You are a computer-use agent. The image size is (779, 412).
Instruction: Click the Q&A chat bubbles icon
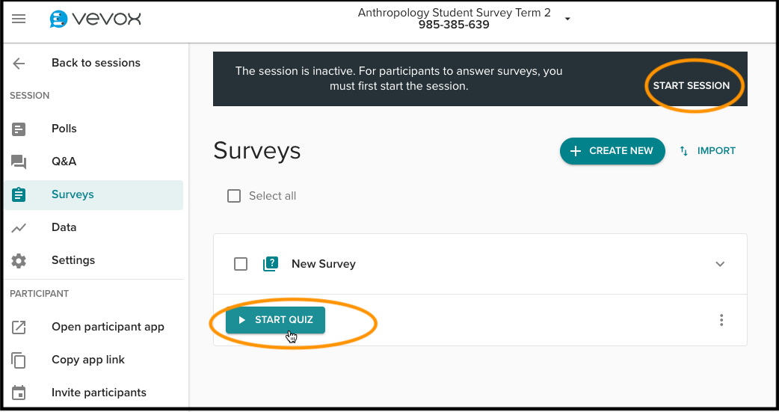(x=19, y=162)
